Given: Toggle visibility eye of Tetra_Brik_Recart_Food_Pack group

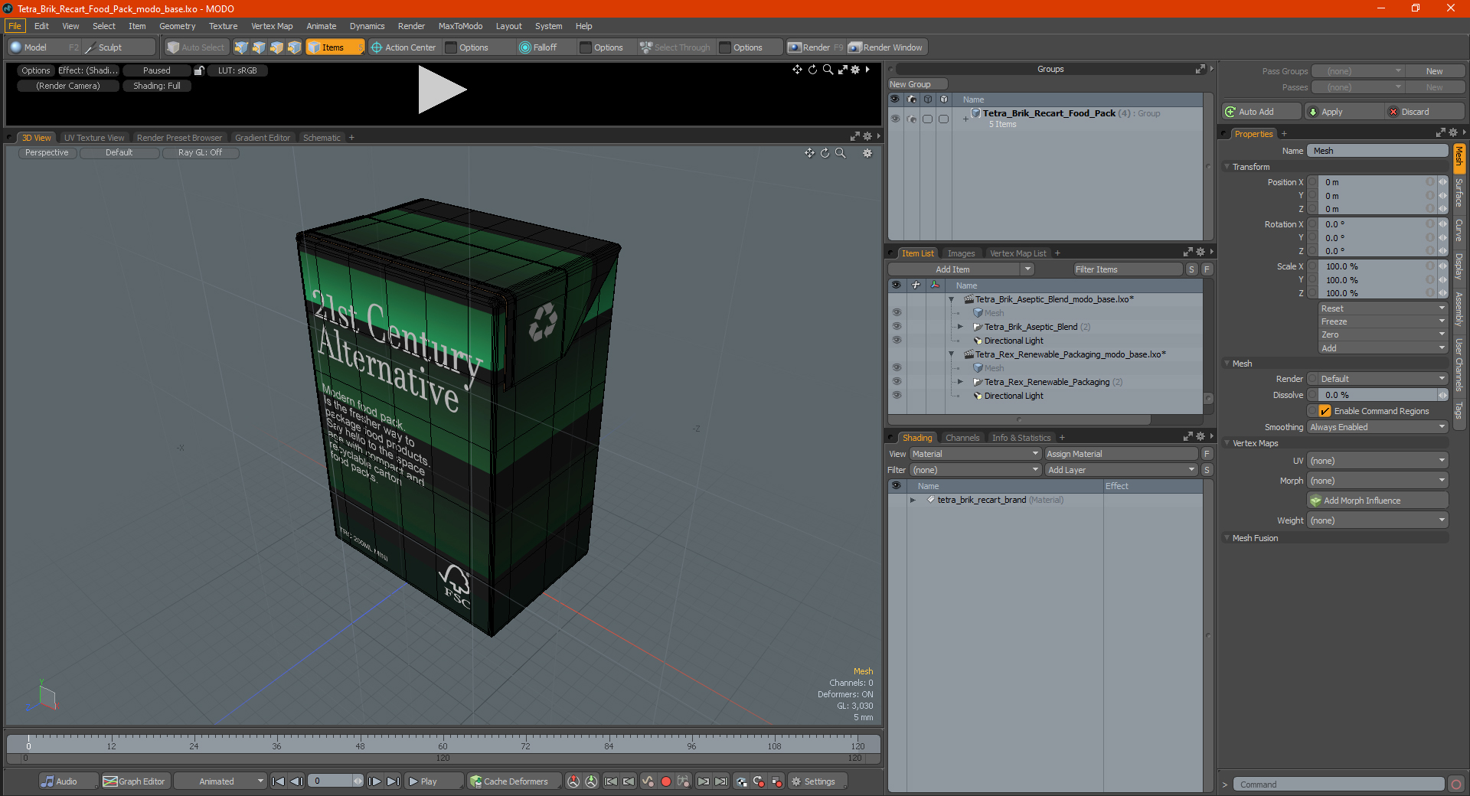Looking at the screenshot, I should coord(895,119).
